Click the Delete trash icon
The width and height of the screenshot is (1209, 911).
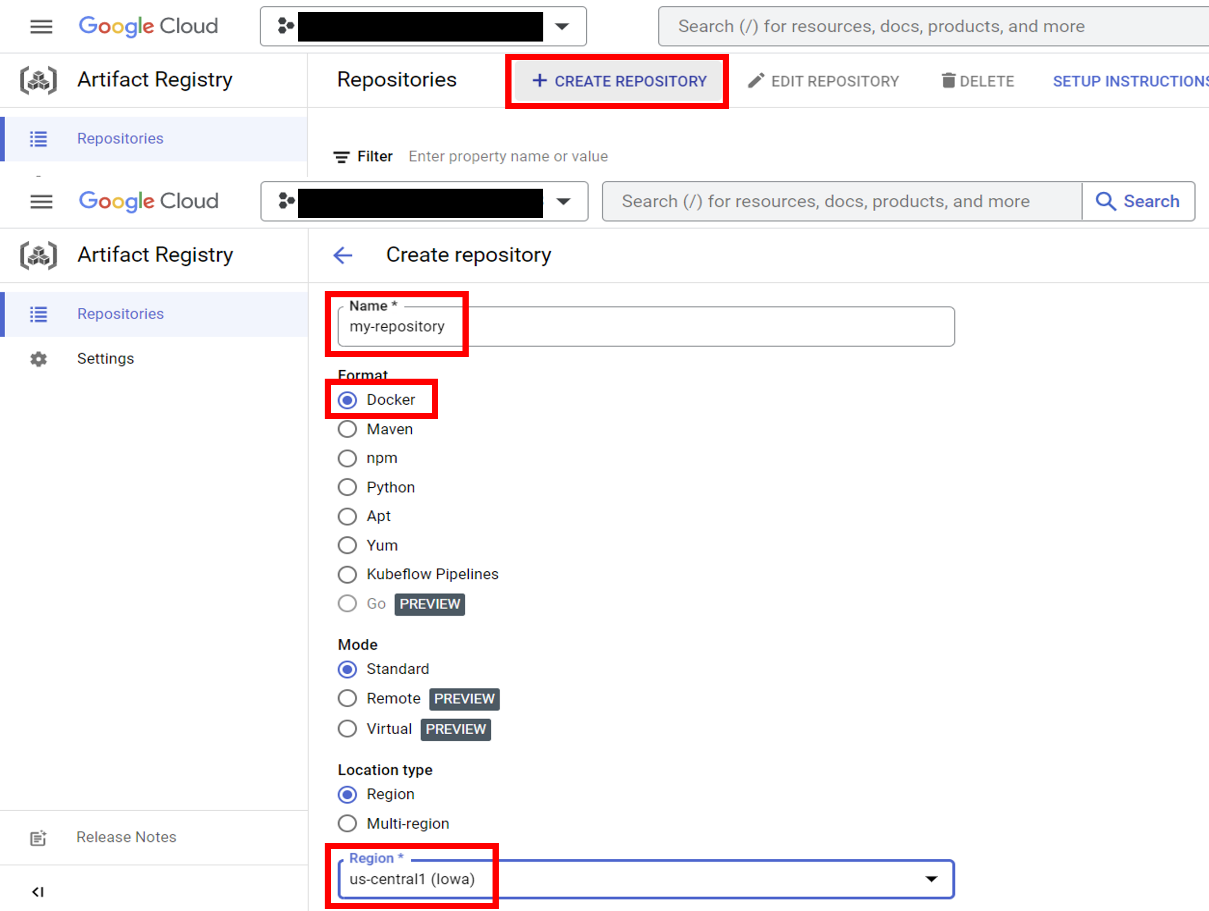point(948,81)
